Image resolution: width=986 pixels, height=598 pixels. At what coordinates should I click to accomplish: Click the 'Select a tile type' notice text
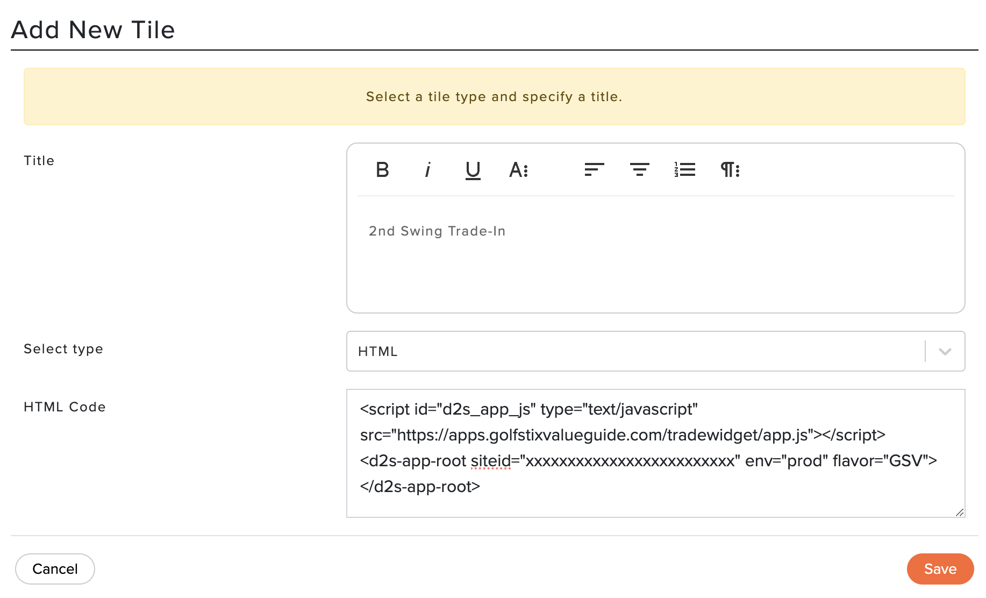(494, 97)
